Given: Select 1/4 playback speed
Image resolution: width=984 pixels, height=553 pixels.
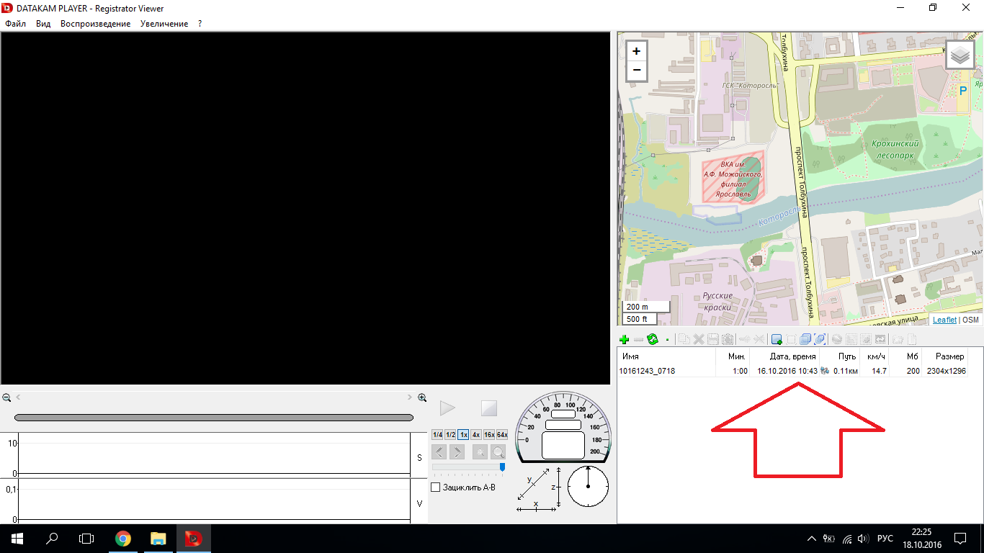Looking at the screenshot, I should 437,435.
